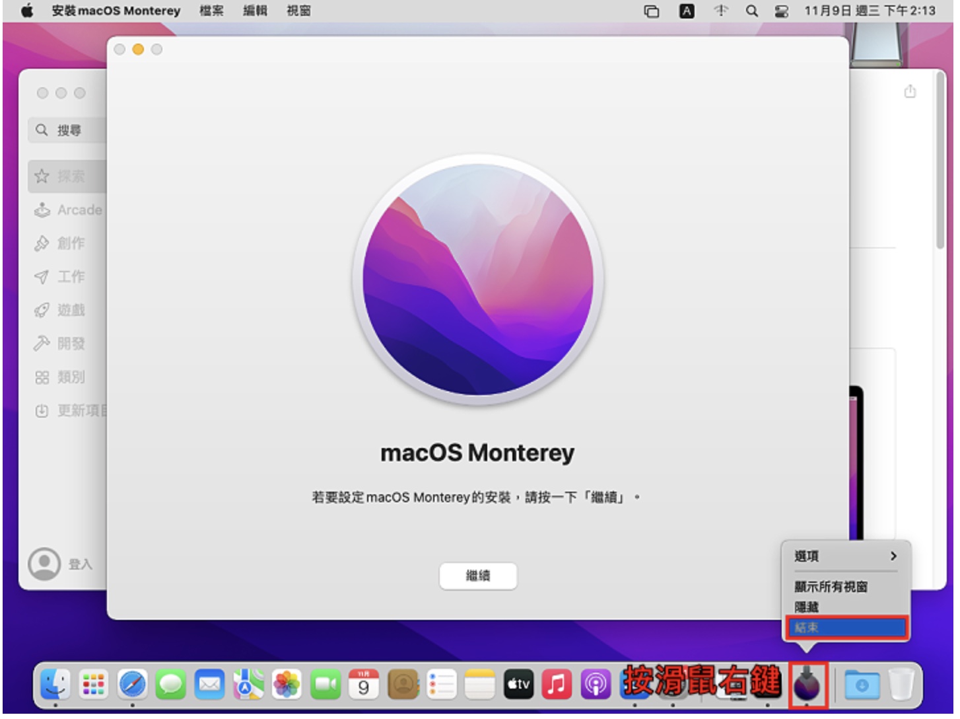Open Finder from the Dock
This screenshot has height=719, width=960.
click(55, 685)
